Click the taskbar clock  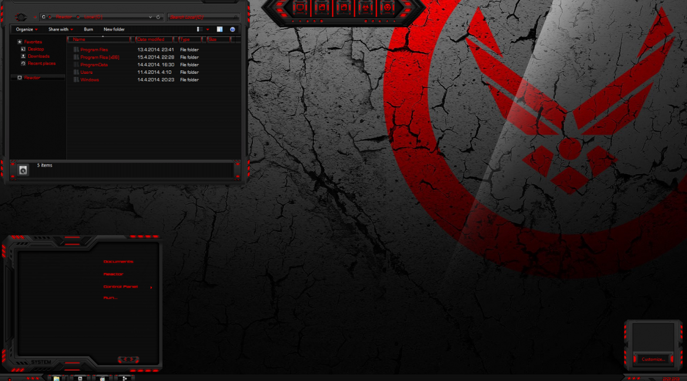[x=671, y=379]
